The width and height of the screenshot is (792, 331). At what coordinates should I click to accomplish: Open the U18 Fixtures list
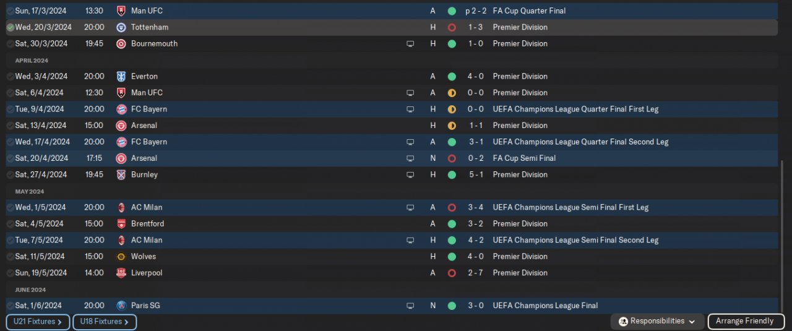coord(105,322)
